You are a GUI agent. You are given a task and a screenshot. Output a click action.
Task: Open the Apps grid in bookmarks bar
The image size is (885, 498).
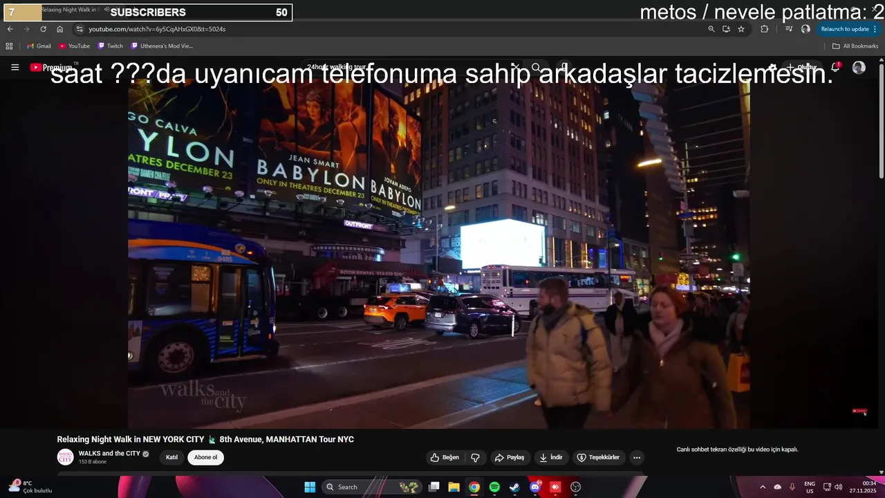(9, 46)
